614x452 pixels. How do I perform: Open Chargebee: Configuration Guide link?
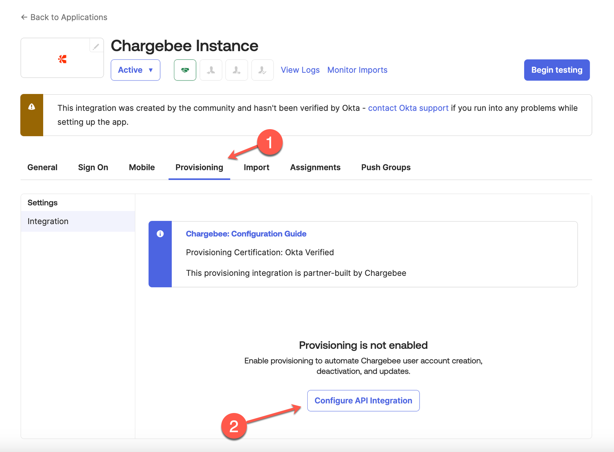(x=246, y=234)
